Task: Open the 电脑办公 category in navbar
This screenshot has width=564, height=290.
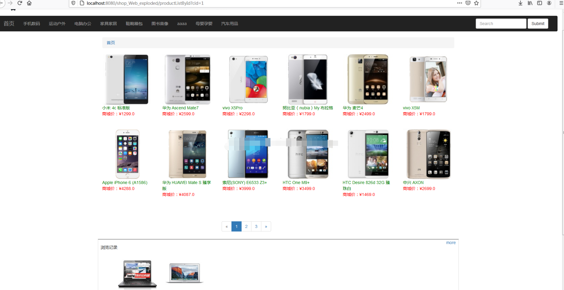Action: click(83, 23)
